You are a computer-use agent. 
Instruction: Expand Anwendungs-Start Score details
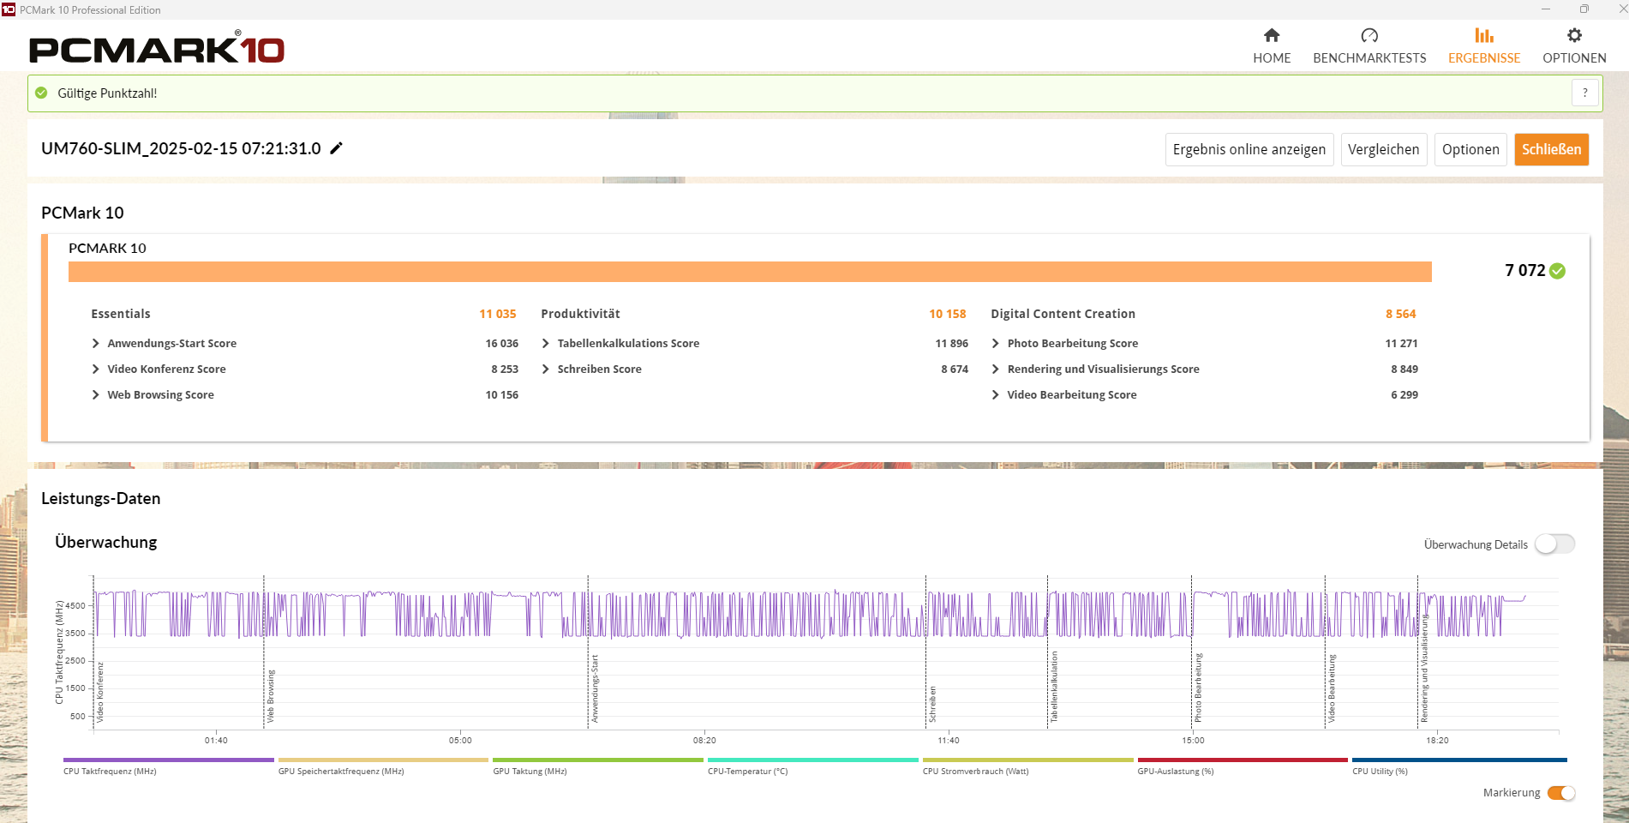point(96,344)
